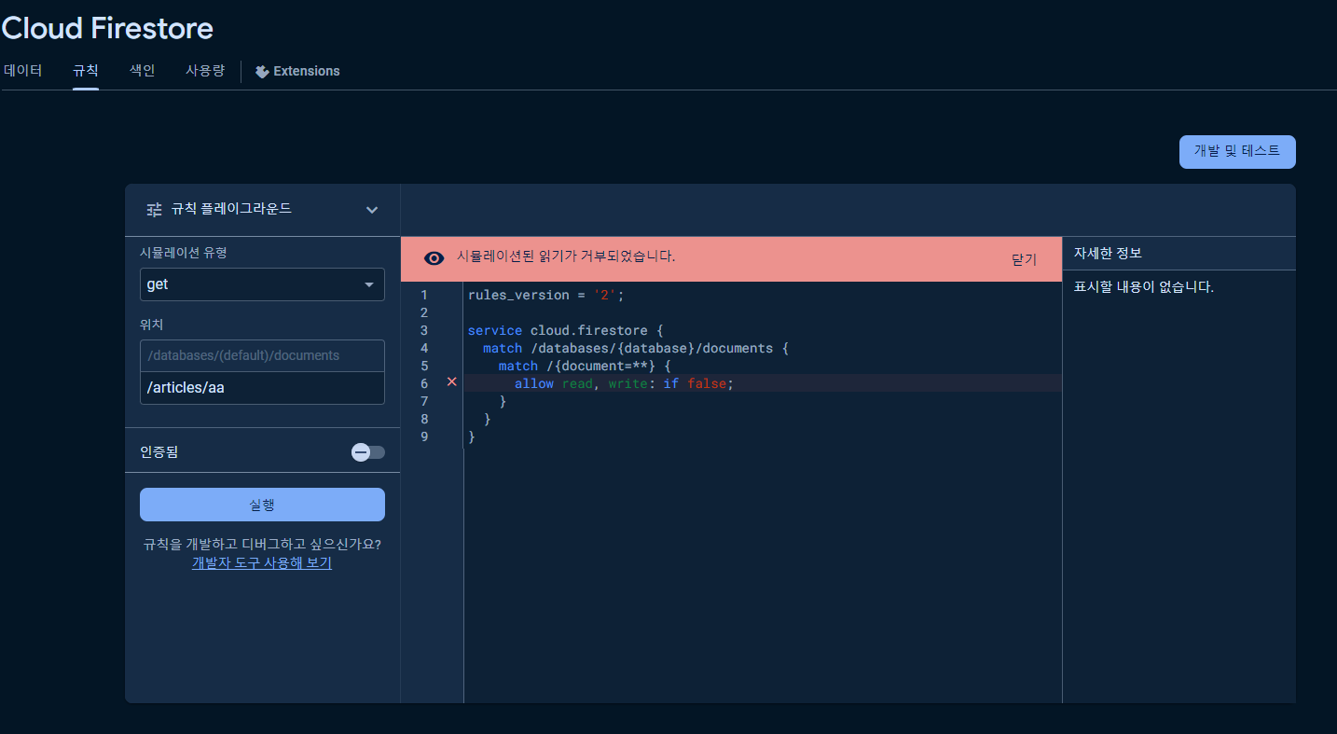Open the 개발자 도구 사용해 보기 link
The image size is (1337, 734).
click(x=262, y=562)
